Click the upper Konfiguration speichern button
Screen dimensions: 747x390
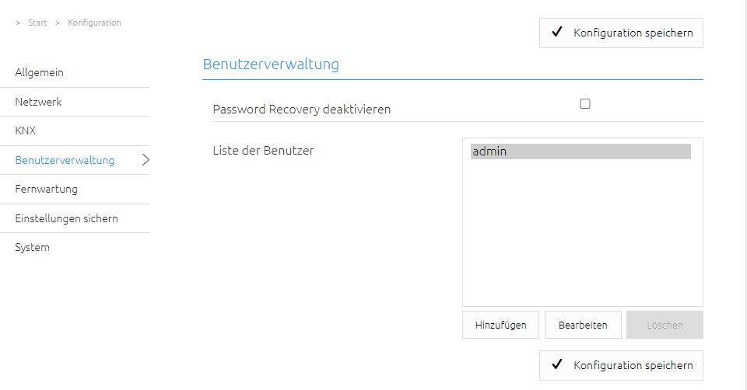621,33
